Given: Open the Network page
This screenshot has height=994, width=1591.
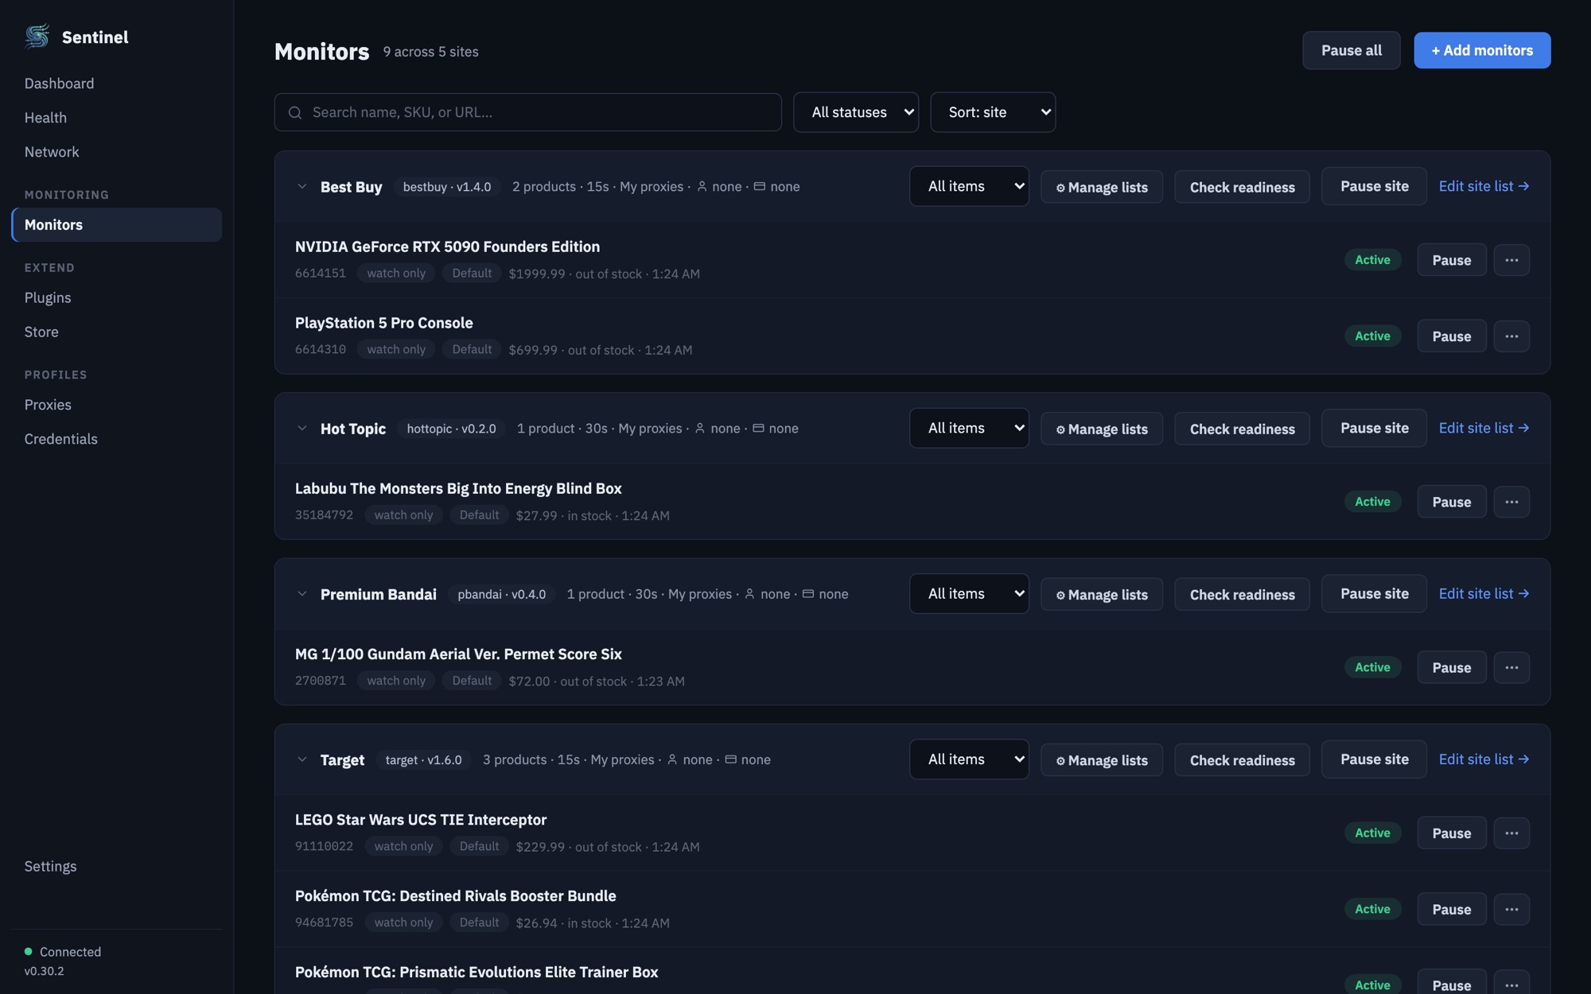Looking at the screenshot, I should (52, 152).
